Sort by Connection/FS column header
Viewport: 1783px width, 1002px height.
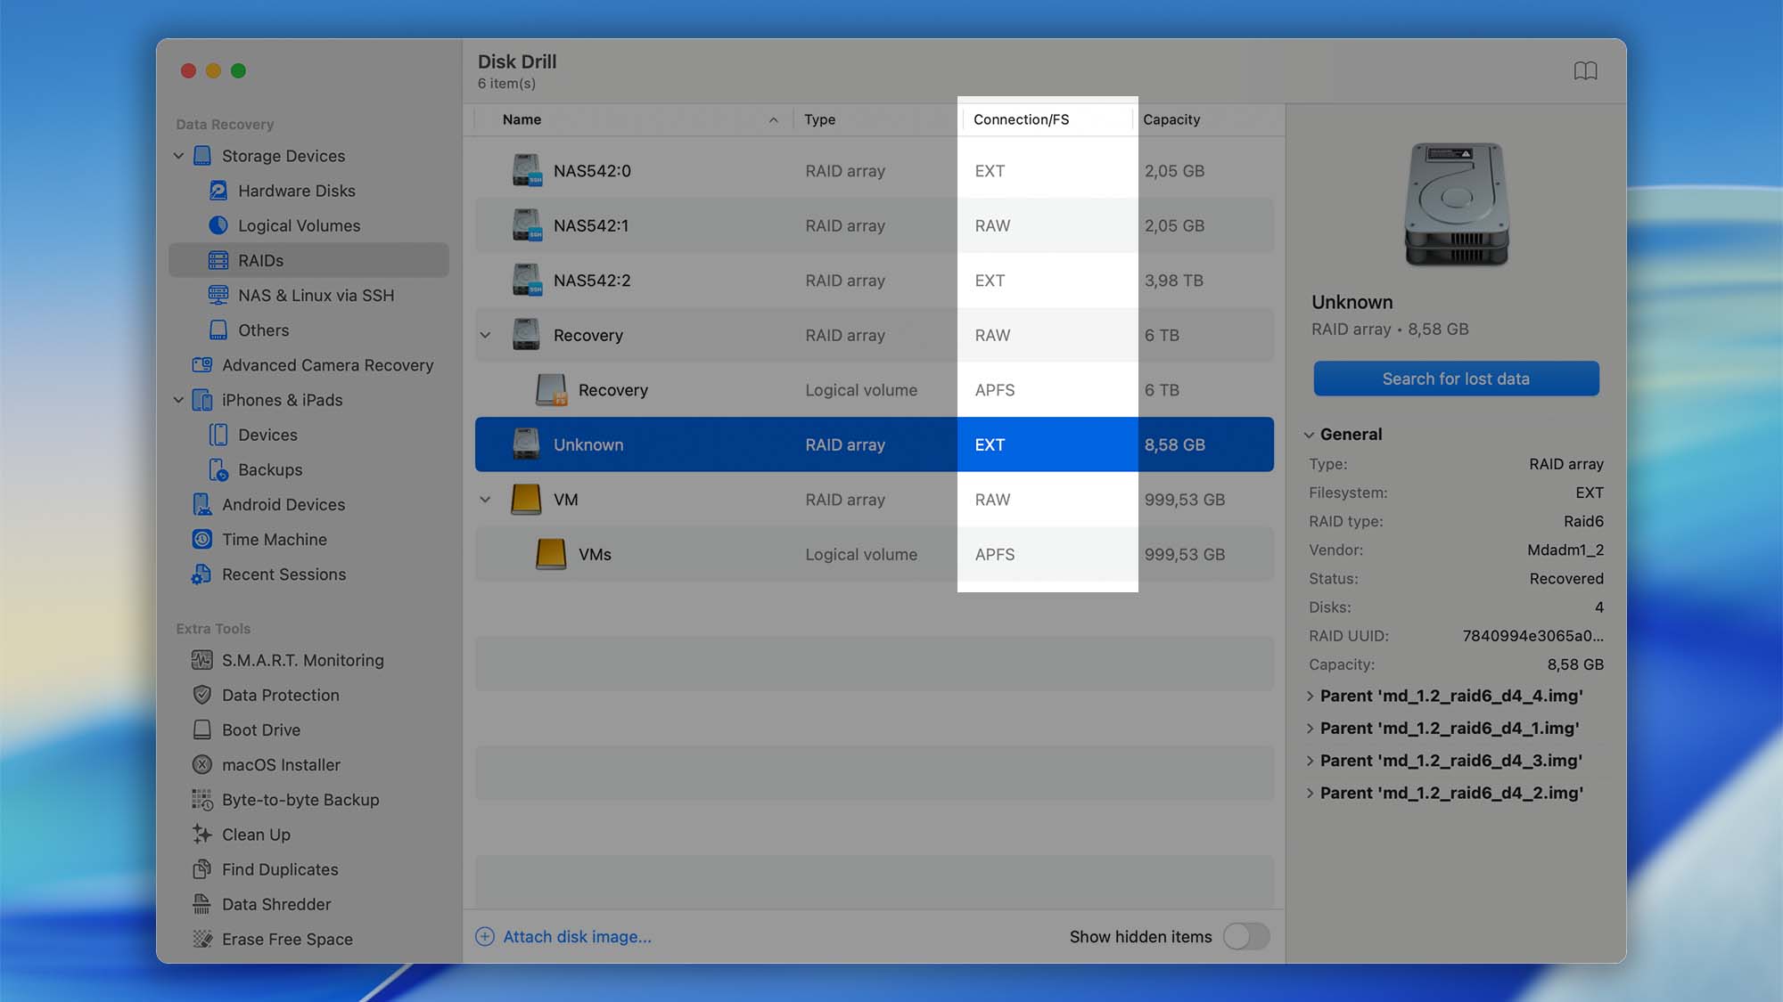(x=1047, y=119)
